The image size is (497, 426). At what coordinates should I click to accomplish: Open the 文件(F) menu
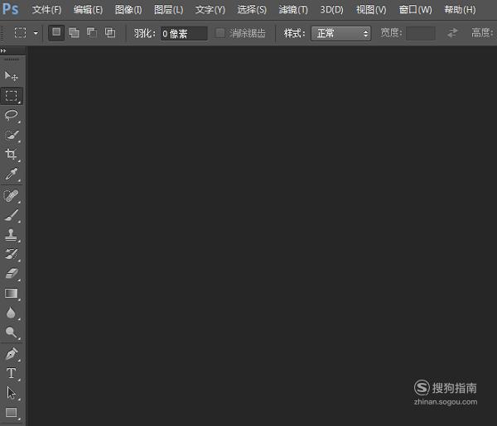(x=46, y=10)
